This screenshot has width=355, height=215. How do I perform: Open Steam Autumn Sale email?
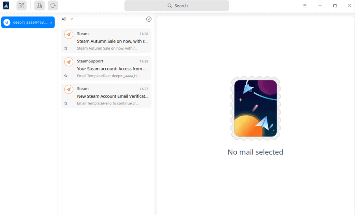112,41
